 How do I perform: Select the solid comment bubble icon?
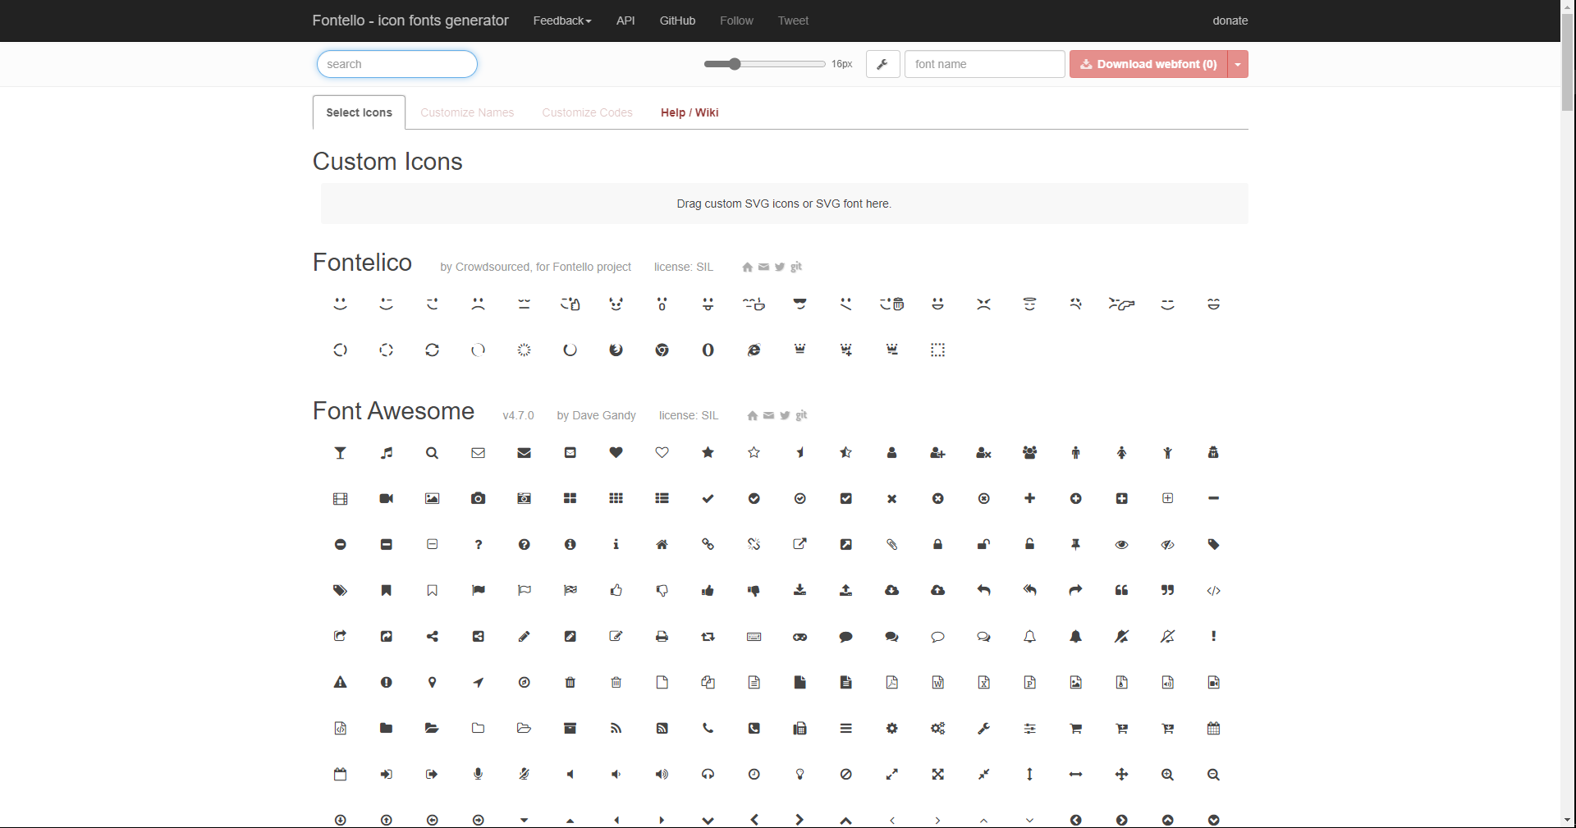coord(845,637)
